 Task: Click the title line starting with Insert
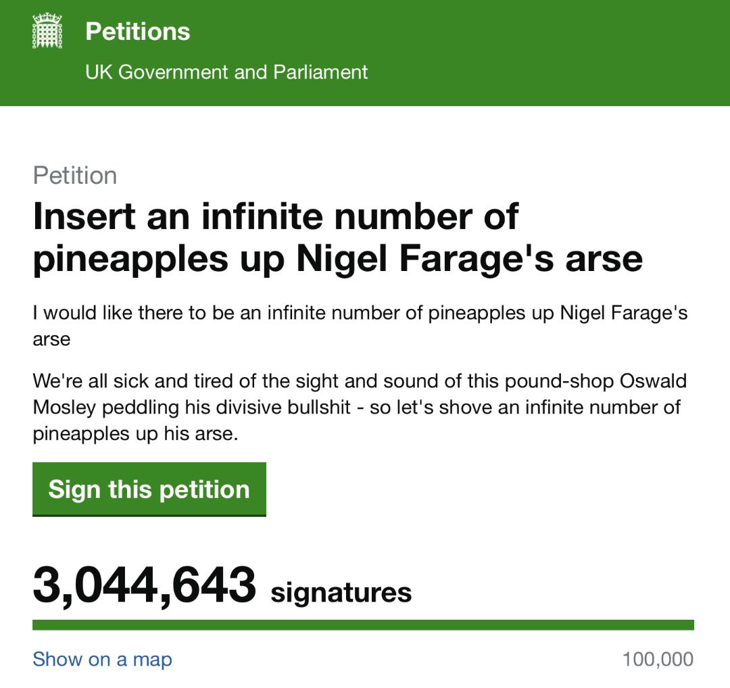tap(275, 216)
